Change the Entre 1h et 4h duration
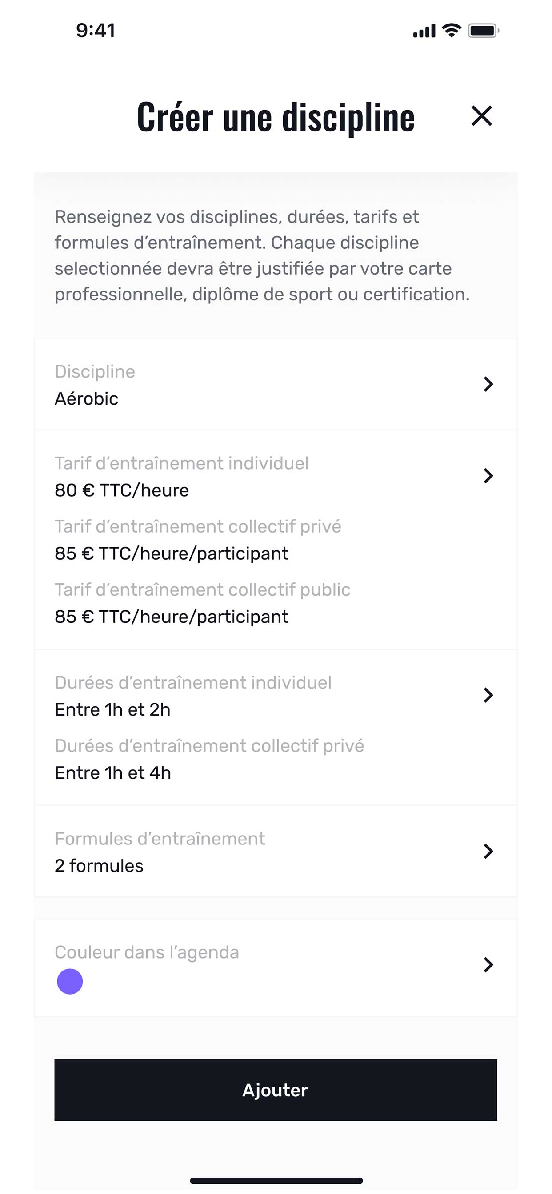552x1194 pixels. pyautogui.click(x=113, y=772)
